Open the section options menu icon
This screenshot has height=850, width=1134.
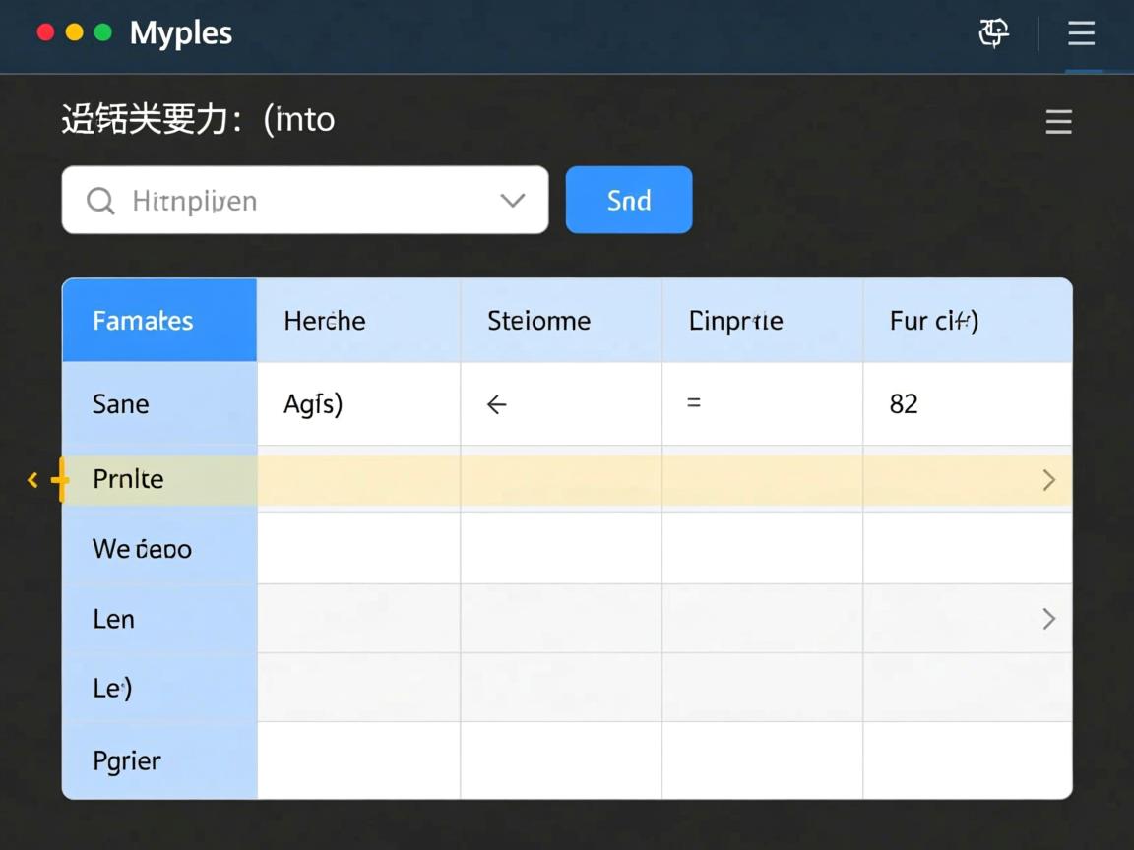[x=1058, y=122]
